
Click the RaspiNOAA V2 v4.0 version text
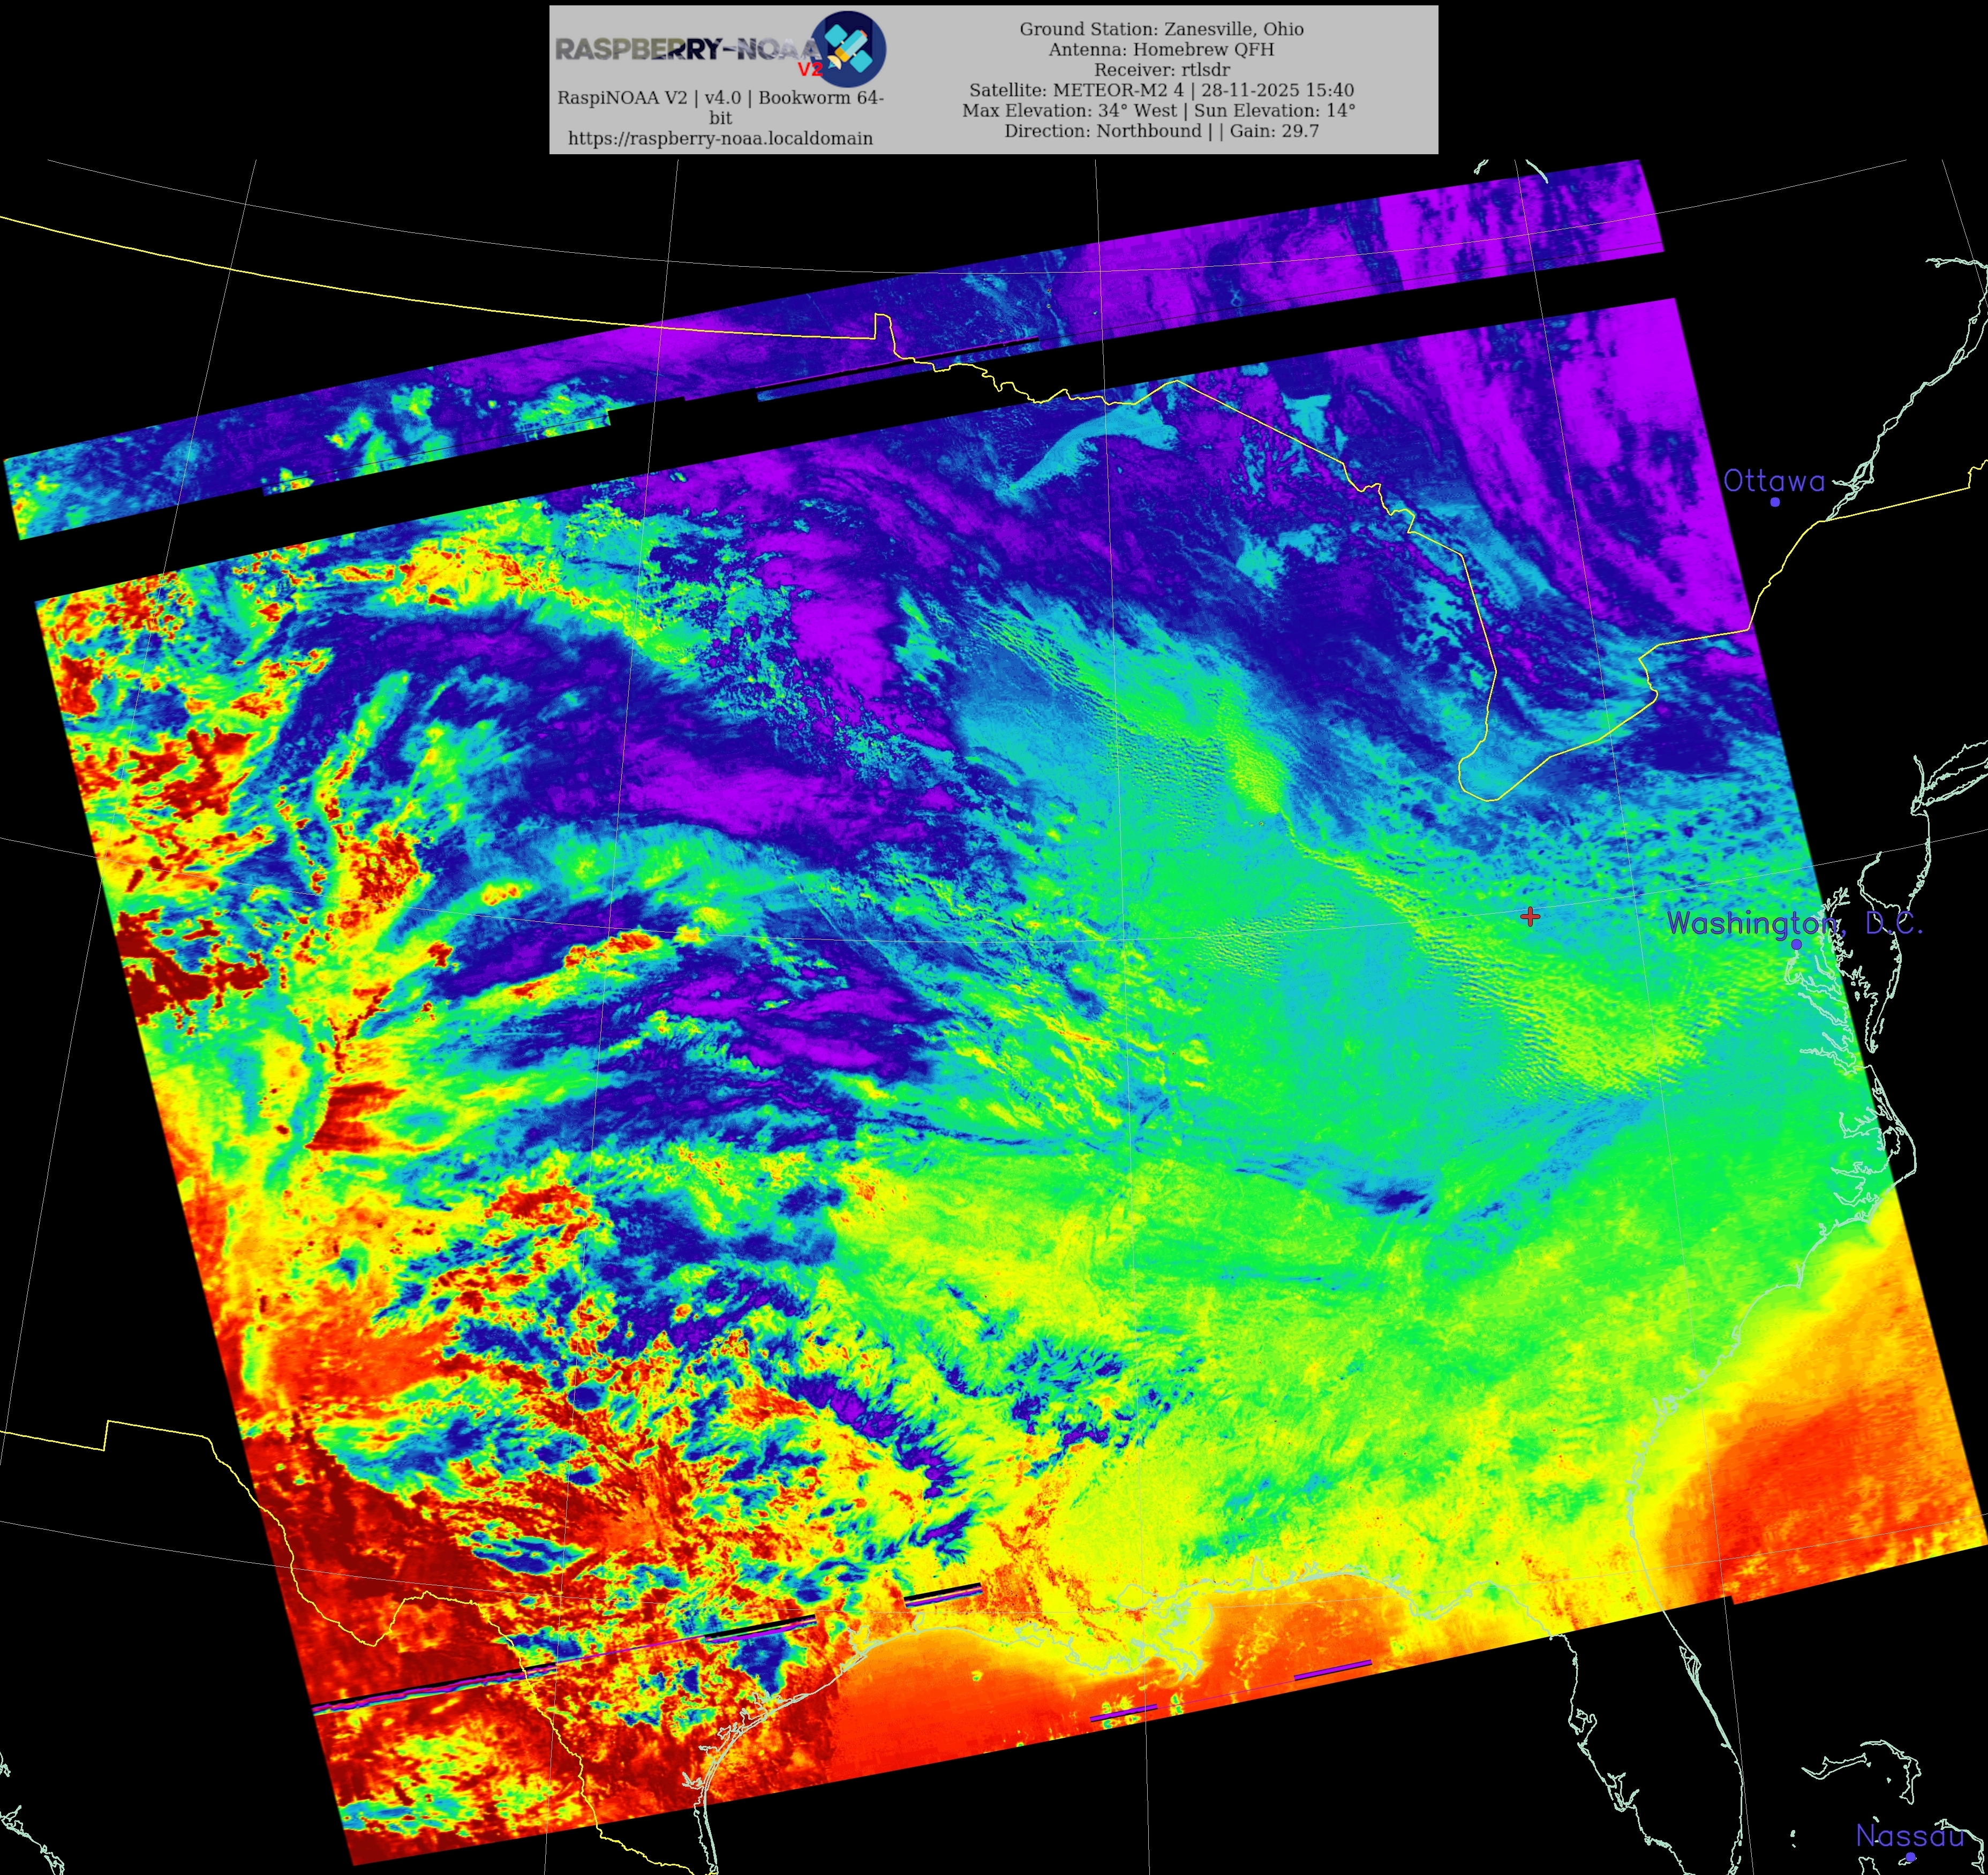pos(720,98)
